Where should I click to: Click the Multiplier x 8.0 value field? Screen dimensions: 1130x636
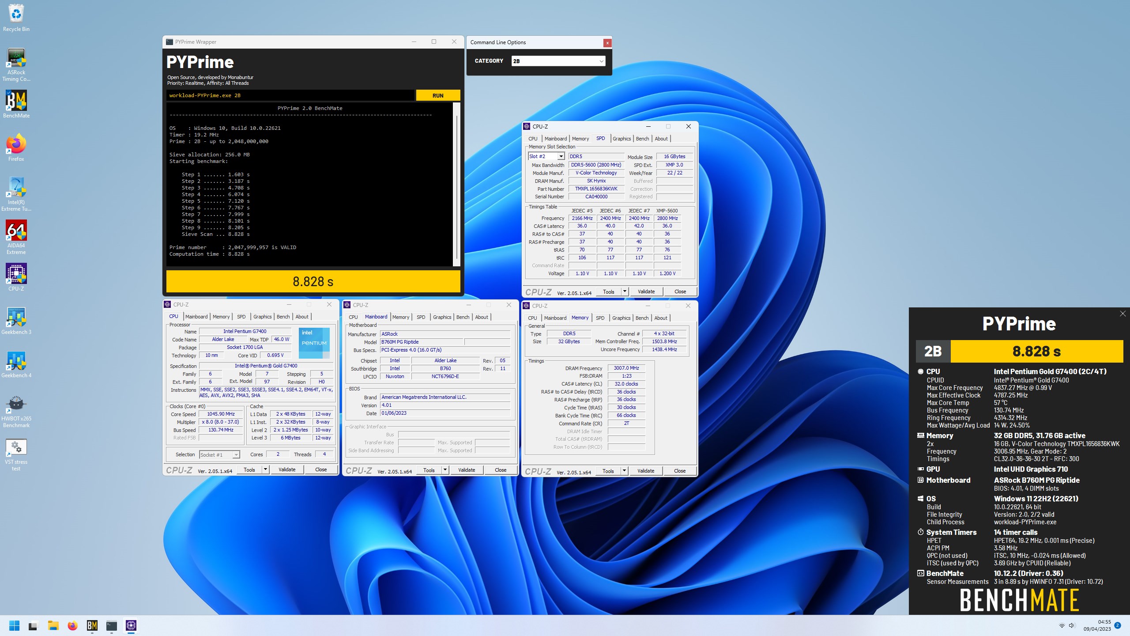pos(221,422)
